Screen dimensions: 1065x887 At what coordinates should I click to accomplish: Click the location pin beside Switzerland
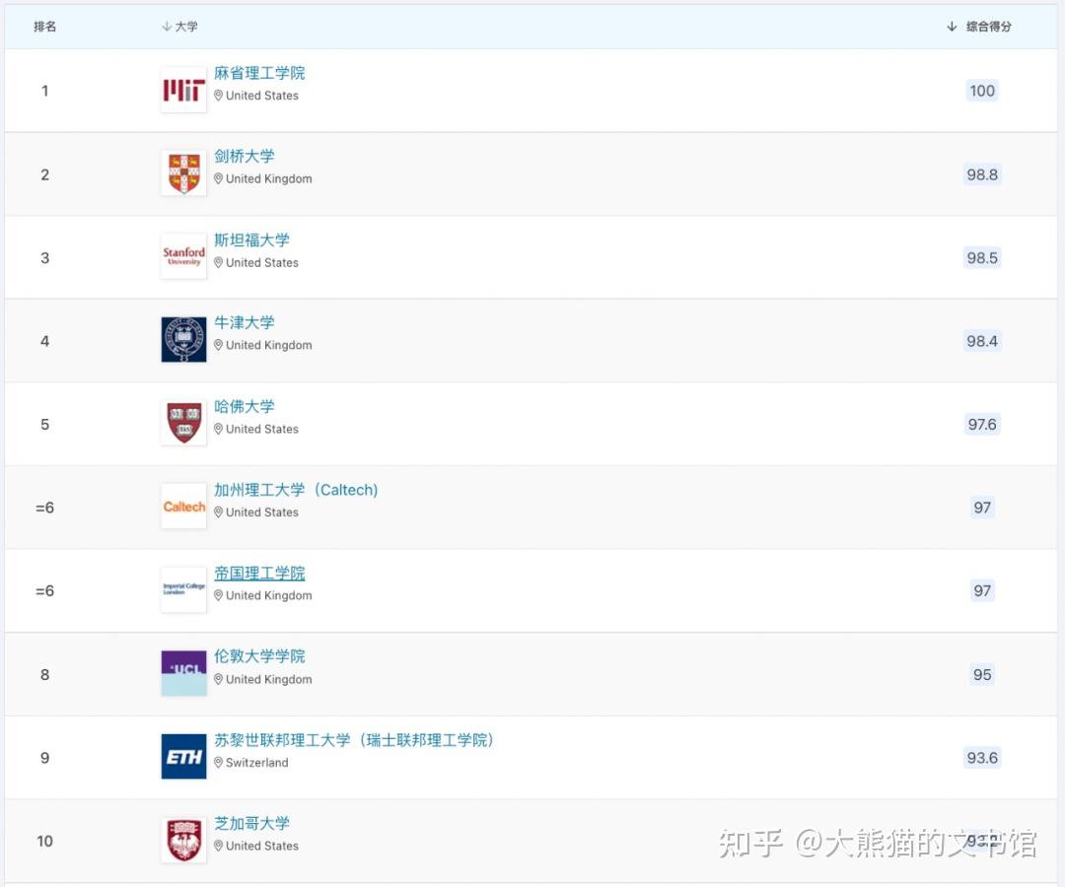218,762
